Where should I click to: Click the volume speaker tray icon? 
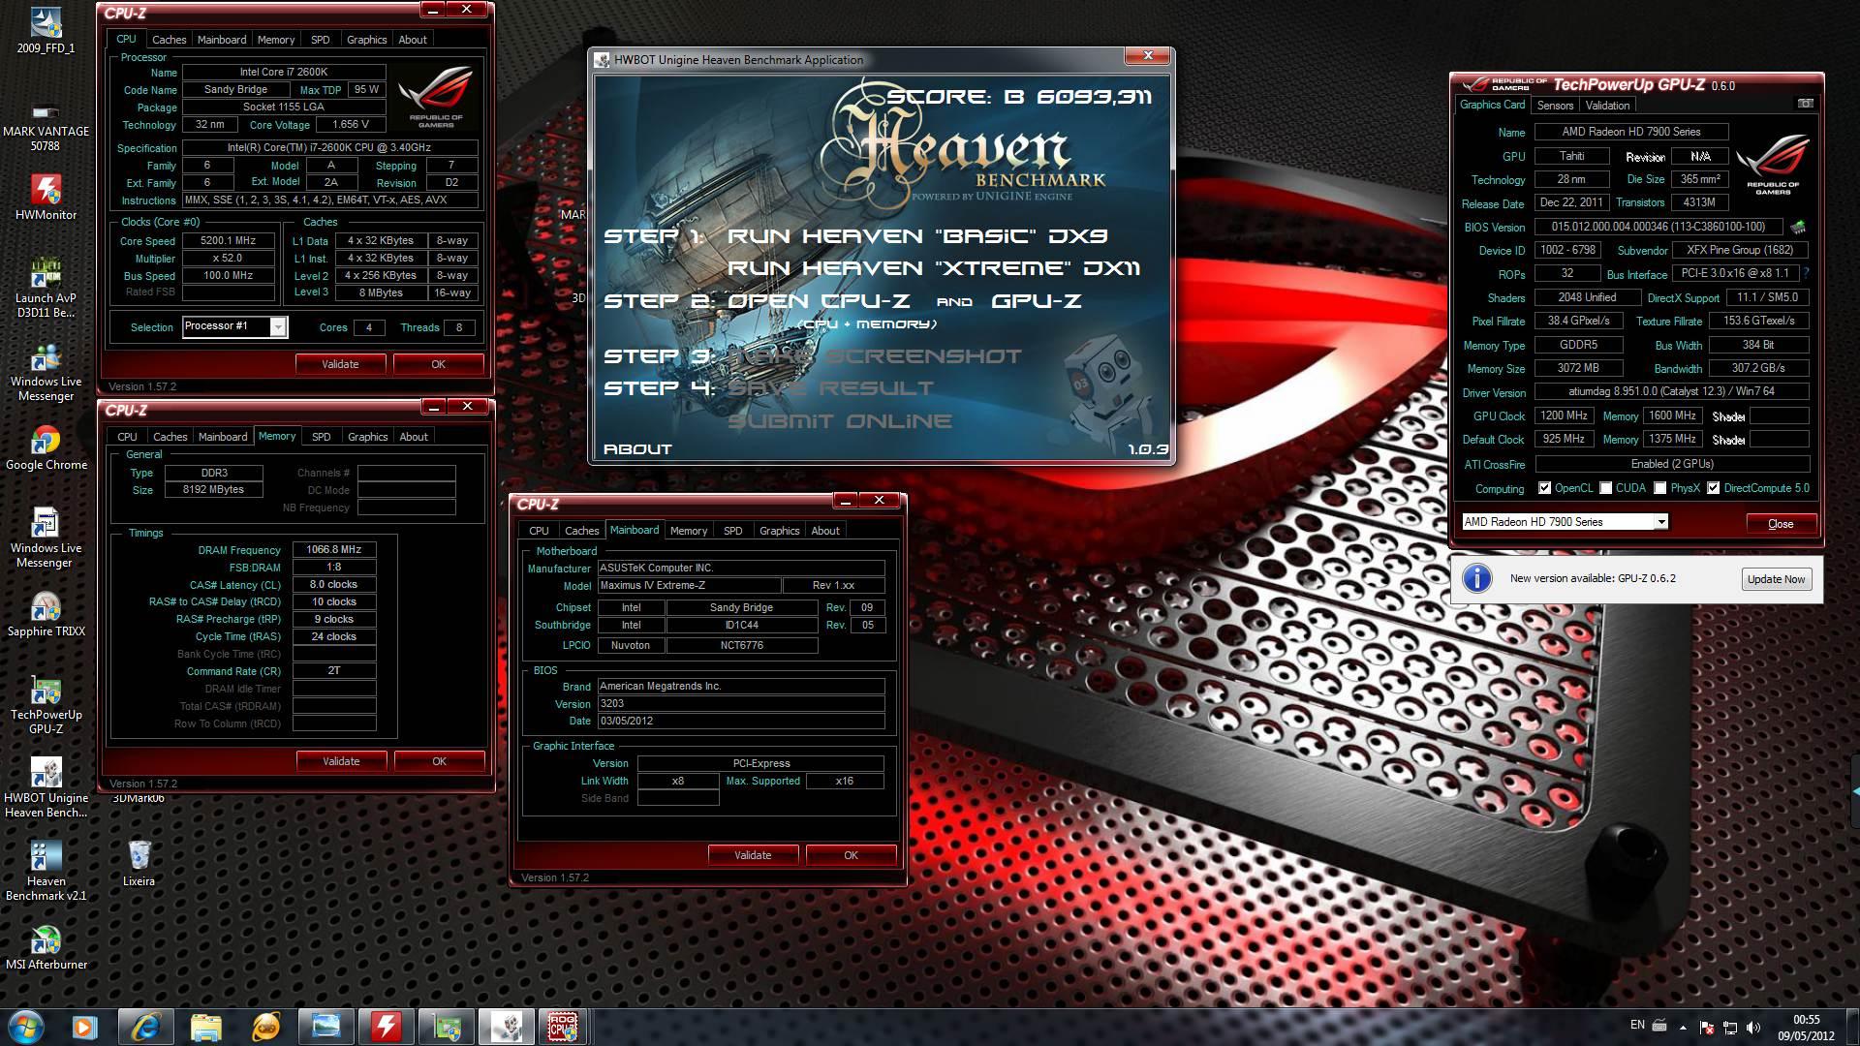click(x=1751, y=1028)
